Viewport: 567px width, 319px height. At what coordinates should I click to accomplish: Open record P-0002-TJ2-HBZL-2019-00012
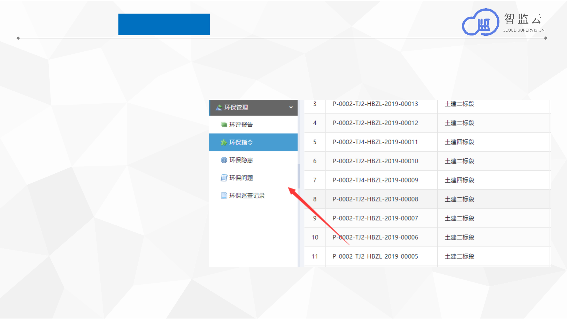(375, 123)
